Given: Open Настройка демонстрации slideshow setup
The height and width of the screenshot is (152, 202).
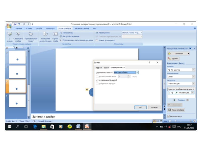Looking at the screenshot, I should (45, 34).
